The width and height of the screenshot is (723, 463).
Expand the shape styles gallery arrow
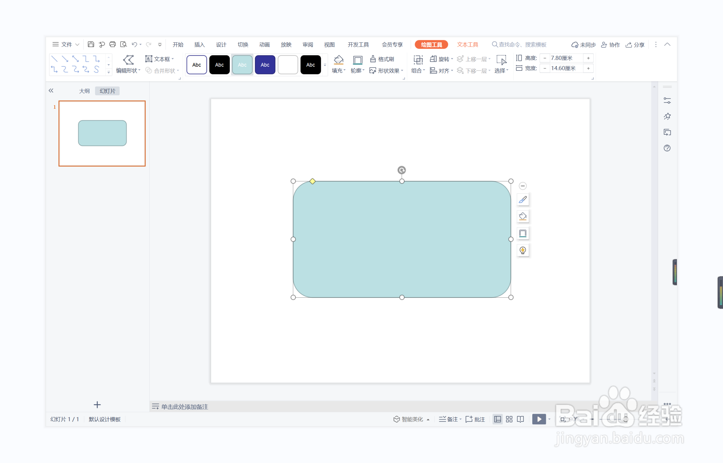tap(325, 65)
